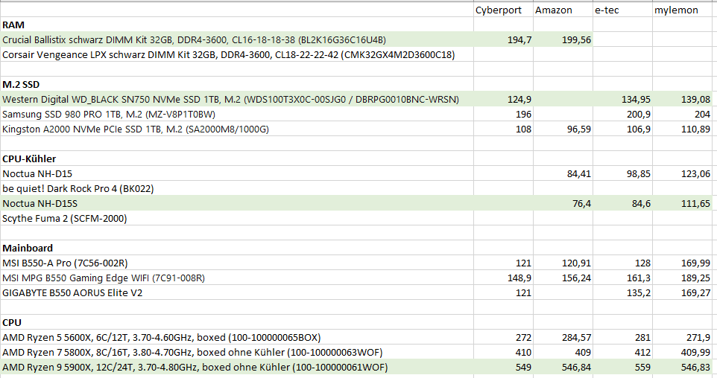Image resolution: width=717 pixels, height=378 pixels.
Task: Click the 108 Cyberport price cell
Action: point(503,129)
